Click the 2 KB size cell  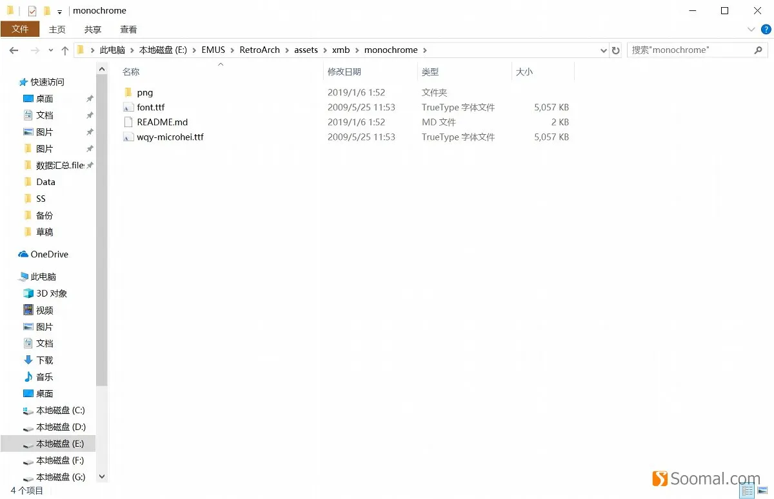tap(559, 122)
